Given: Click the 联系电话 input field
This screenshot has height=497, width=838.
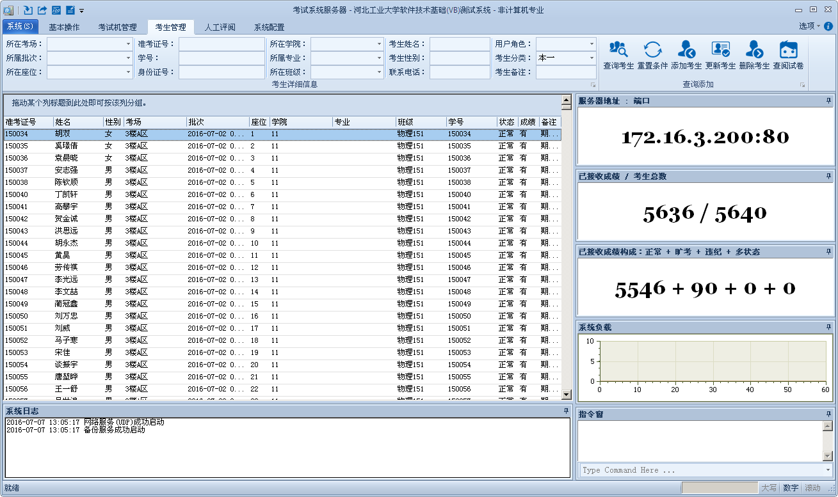Looking at the screenshot, I should (460, 72).
